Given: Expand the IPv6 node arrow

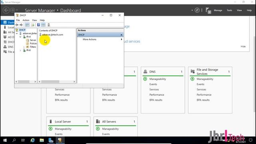Looking at the screenshot, I should point(20,50).
